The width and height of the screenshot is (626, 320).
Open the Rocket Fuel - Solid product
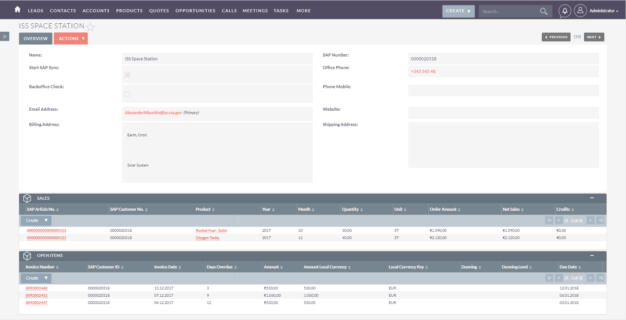211,231
